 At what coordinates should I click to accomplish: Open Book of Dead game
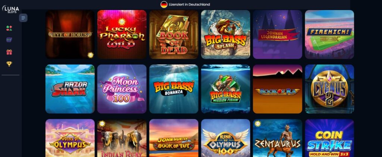tap(174, 34)
